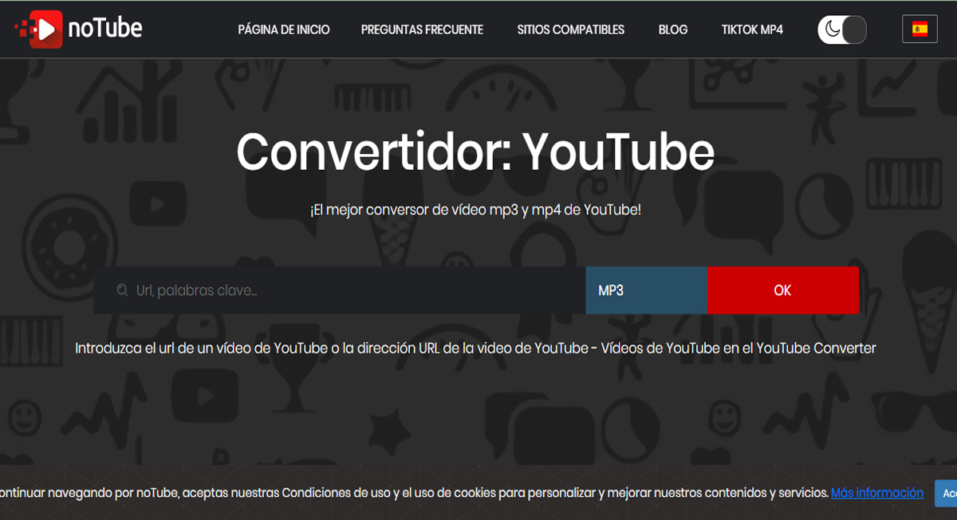This screenshot has width=957, height=520.
Task: Open the Más información link
Action: point(877,493)
